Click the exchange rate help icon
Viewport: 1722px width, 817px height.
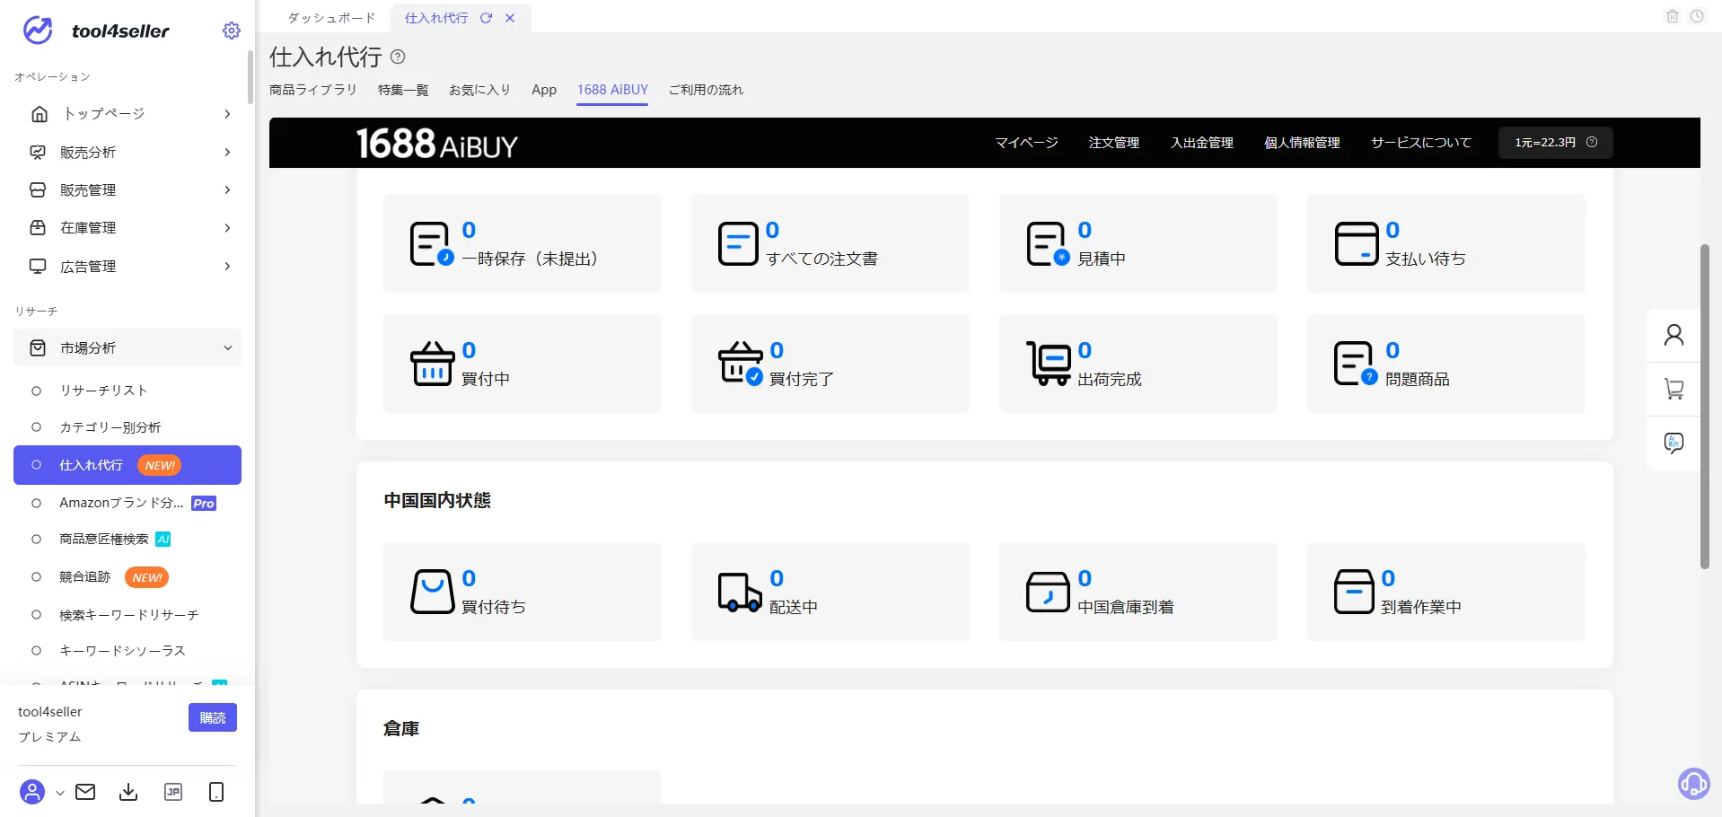click(x=1592, y=142)
